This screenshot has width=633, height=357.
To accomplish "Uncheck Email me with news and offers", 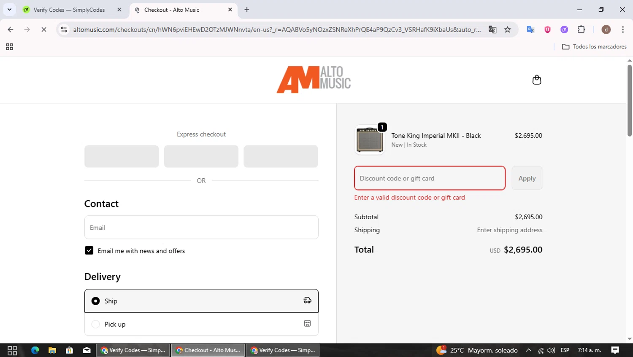I will (x=89, y=250).
